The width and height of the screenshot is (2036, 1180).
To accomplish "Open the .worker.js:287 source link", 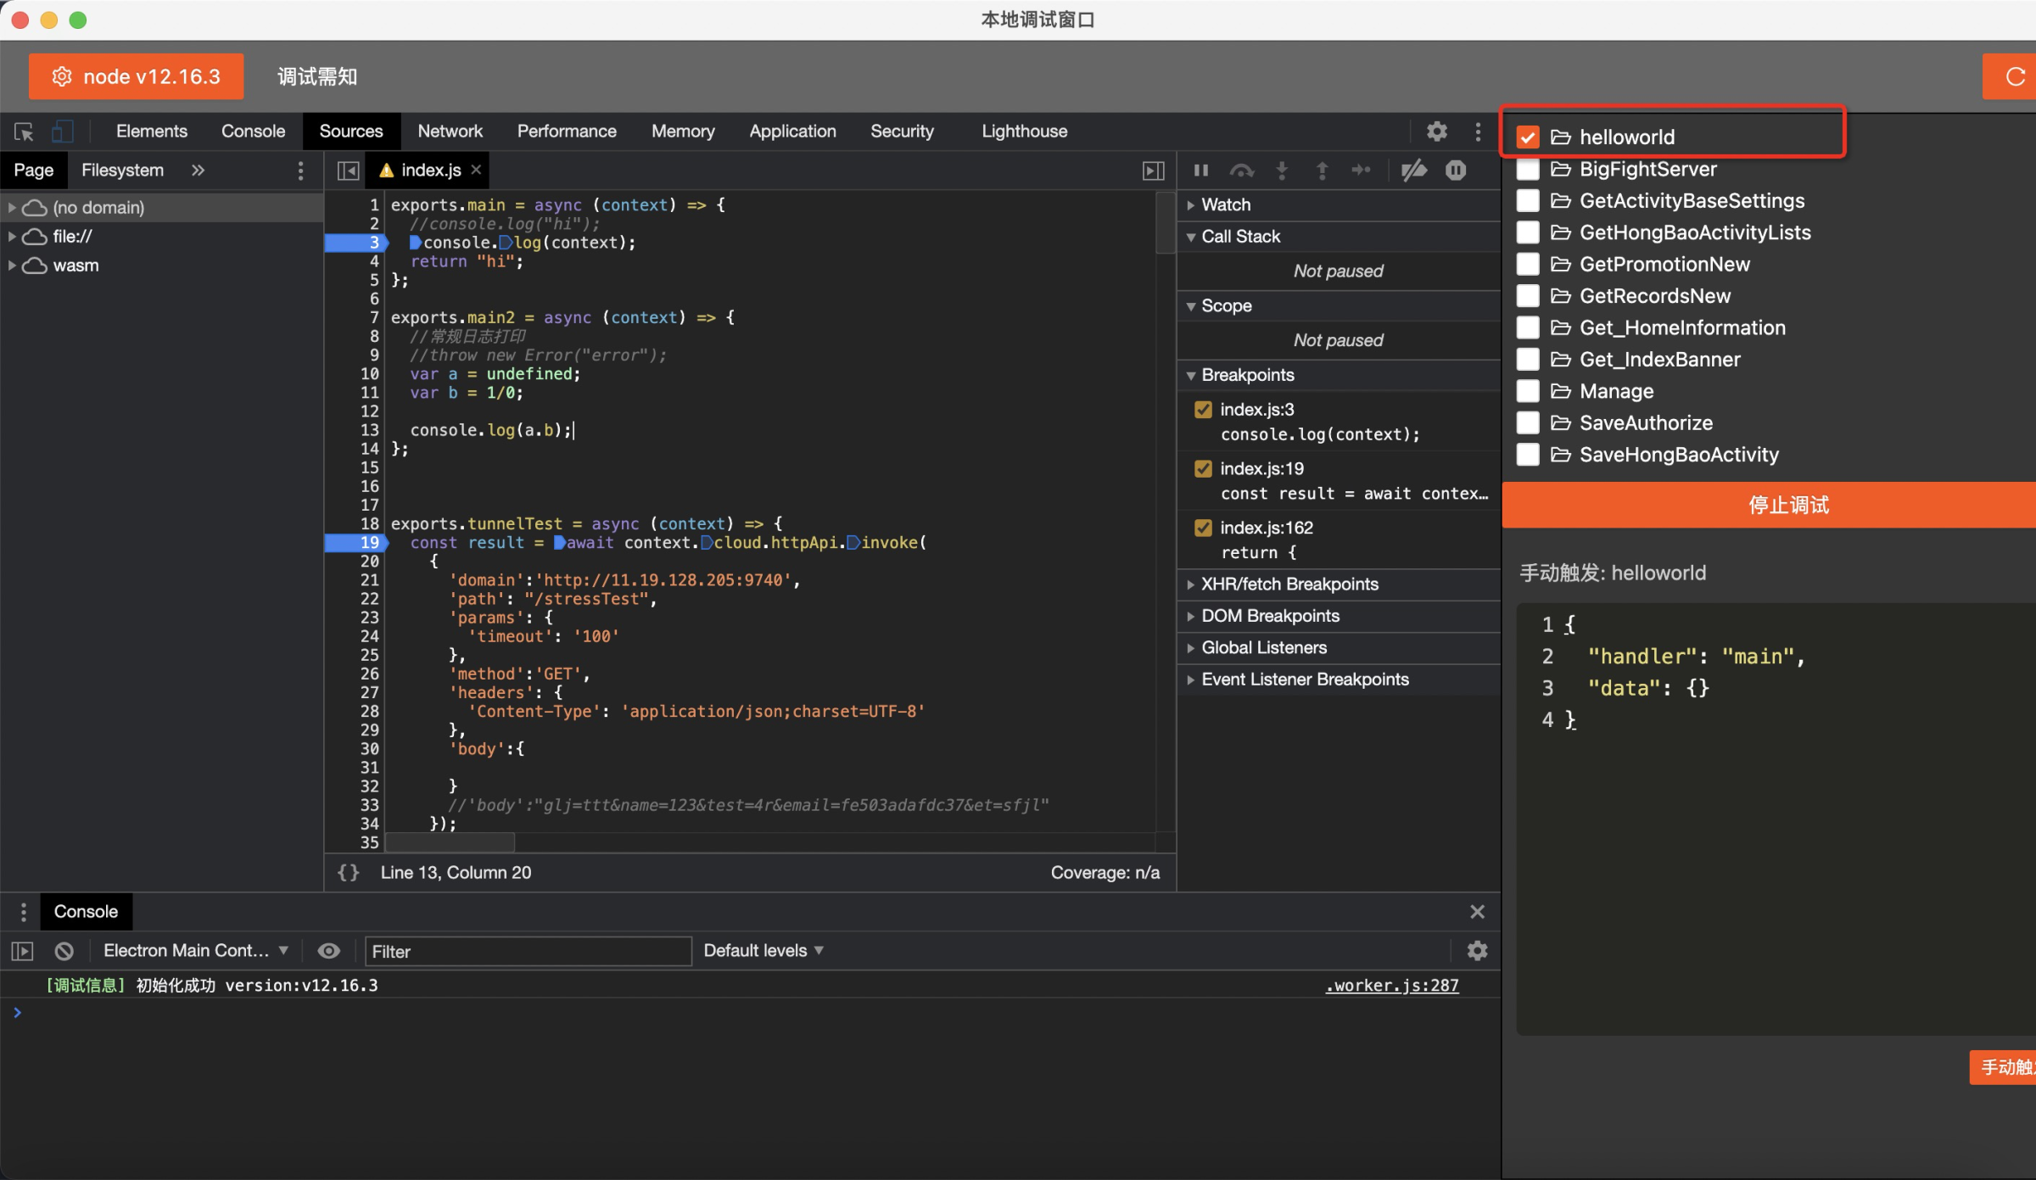I will point(1392,986).
